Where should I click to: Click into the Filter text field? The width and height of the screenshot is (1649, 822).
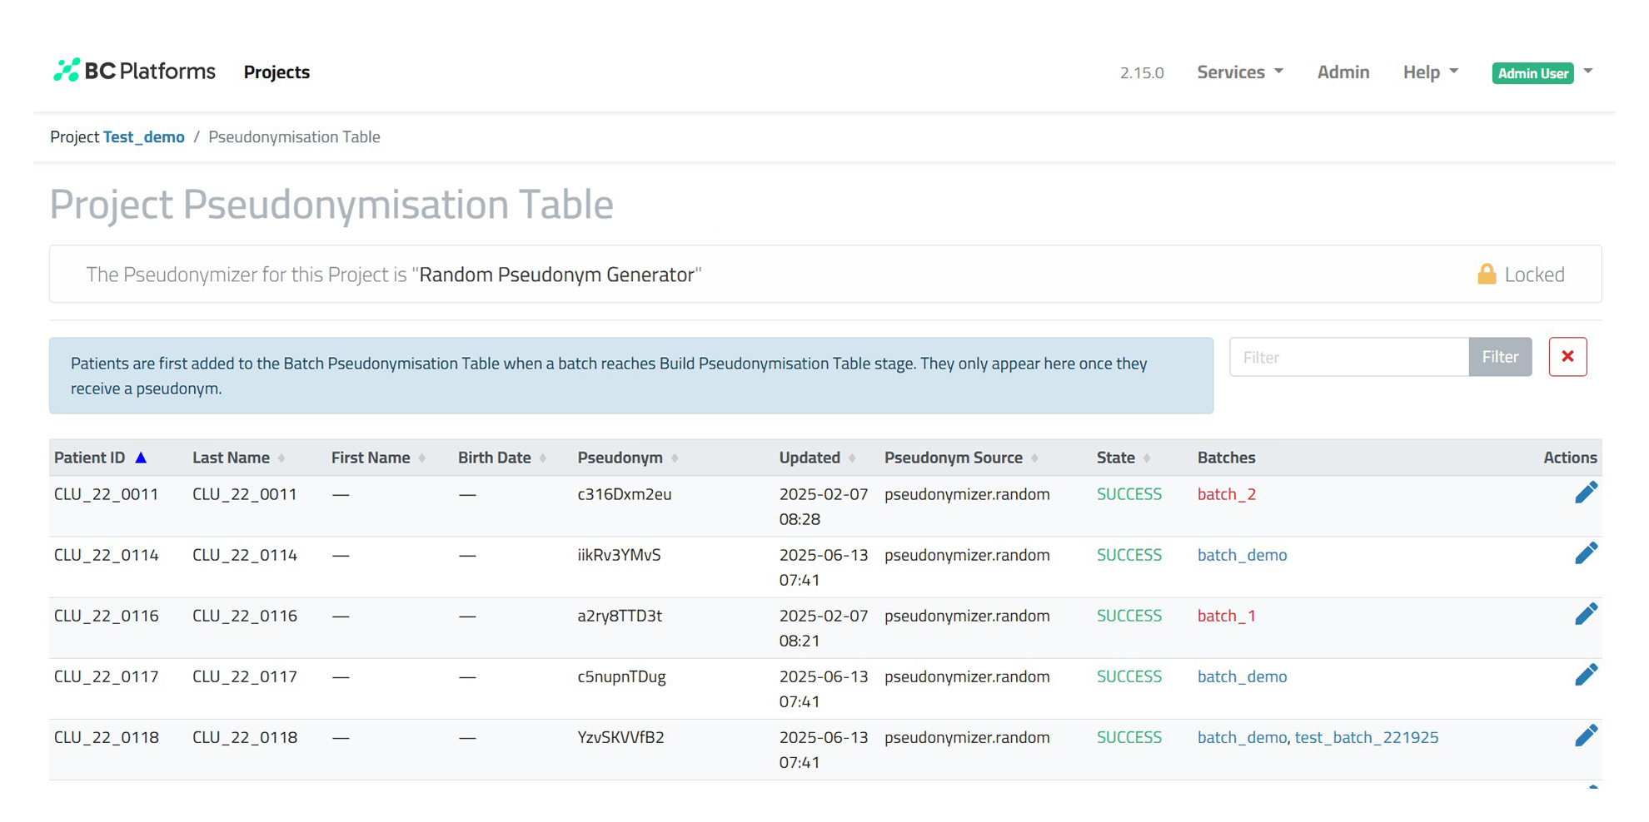(1348, 357)
